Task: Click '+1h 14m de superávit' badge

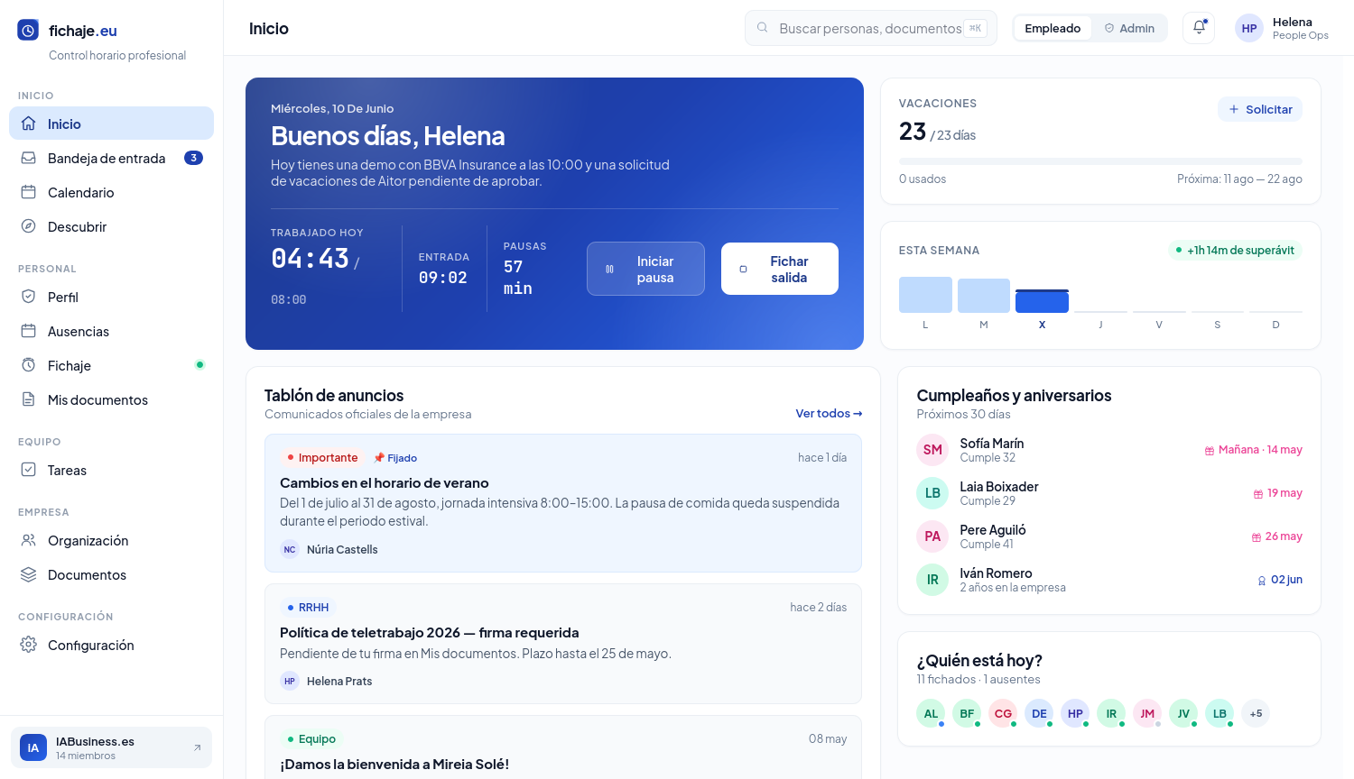Action: coord(1235,250)
